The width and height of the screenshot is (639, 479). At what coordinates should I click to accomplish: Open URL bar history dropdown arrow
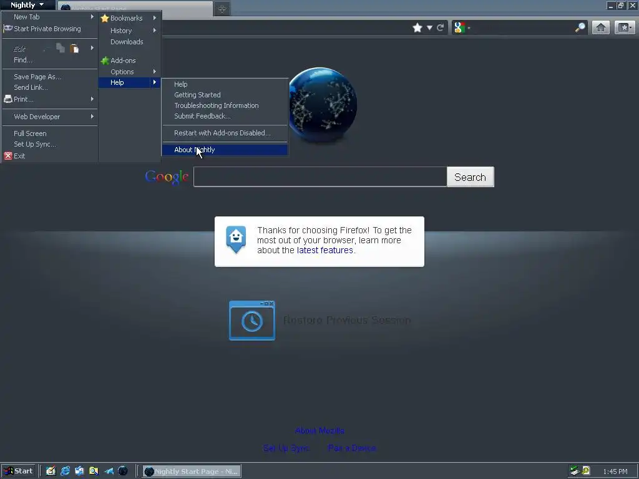pos(429,27)
